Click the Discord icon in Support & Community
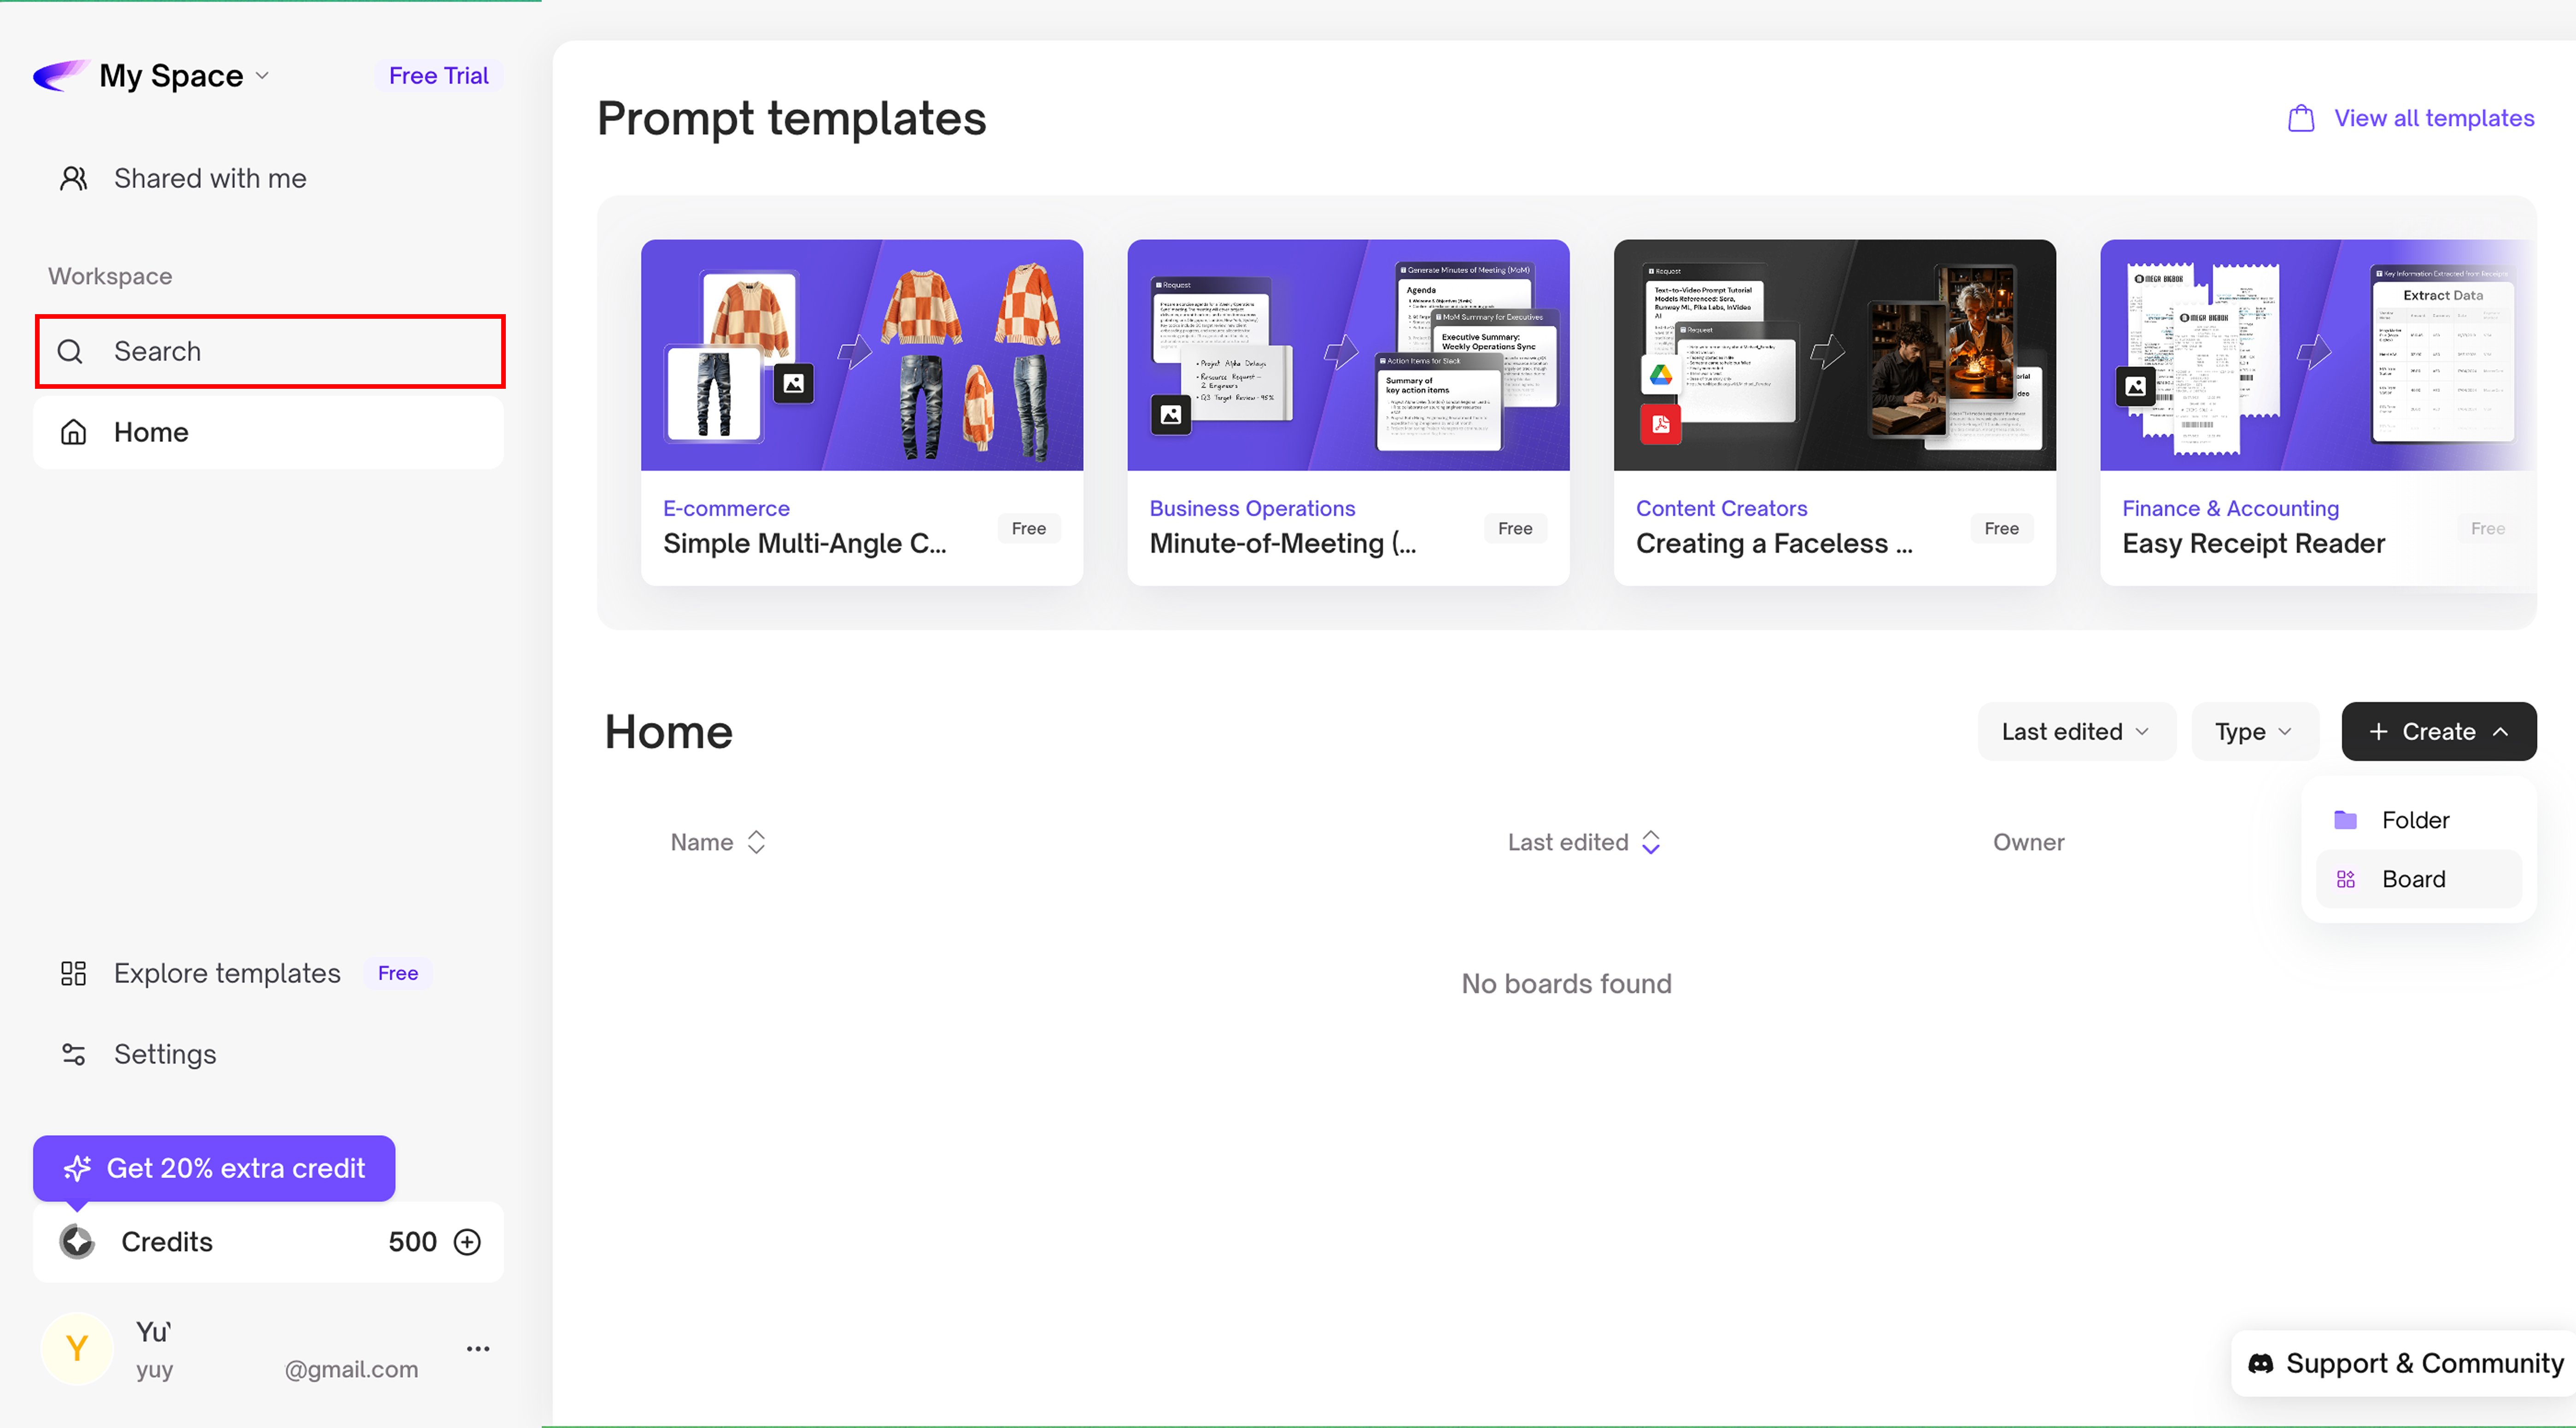2576x1428 pixels. point(2260,1363)
